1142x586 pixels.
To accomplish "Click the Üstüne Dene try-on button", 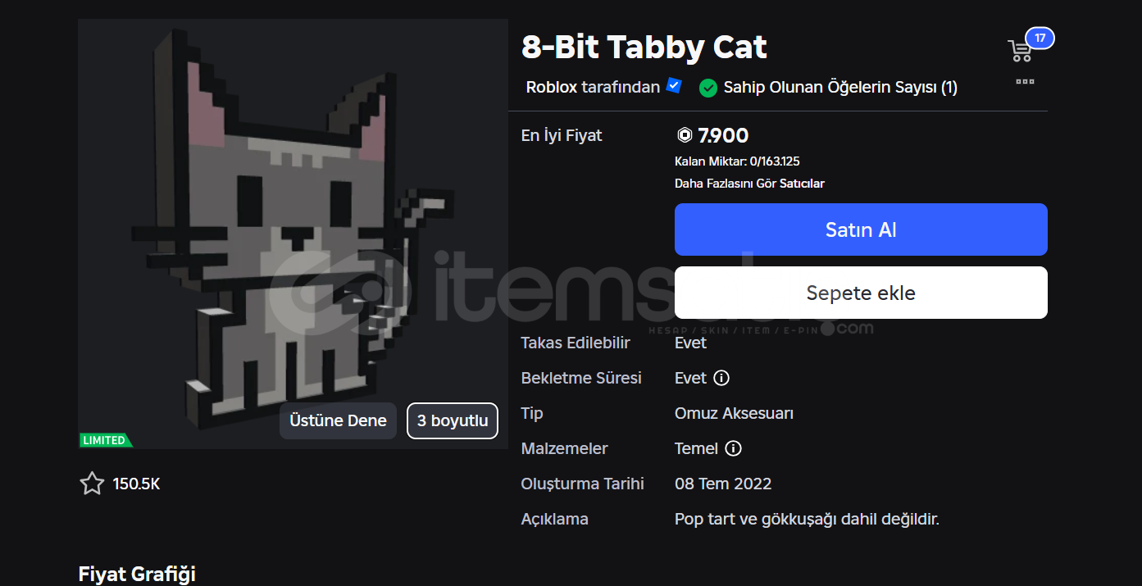I will click(x=338, y=420).
